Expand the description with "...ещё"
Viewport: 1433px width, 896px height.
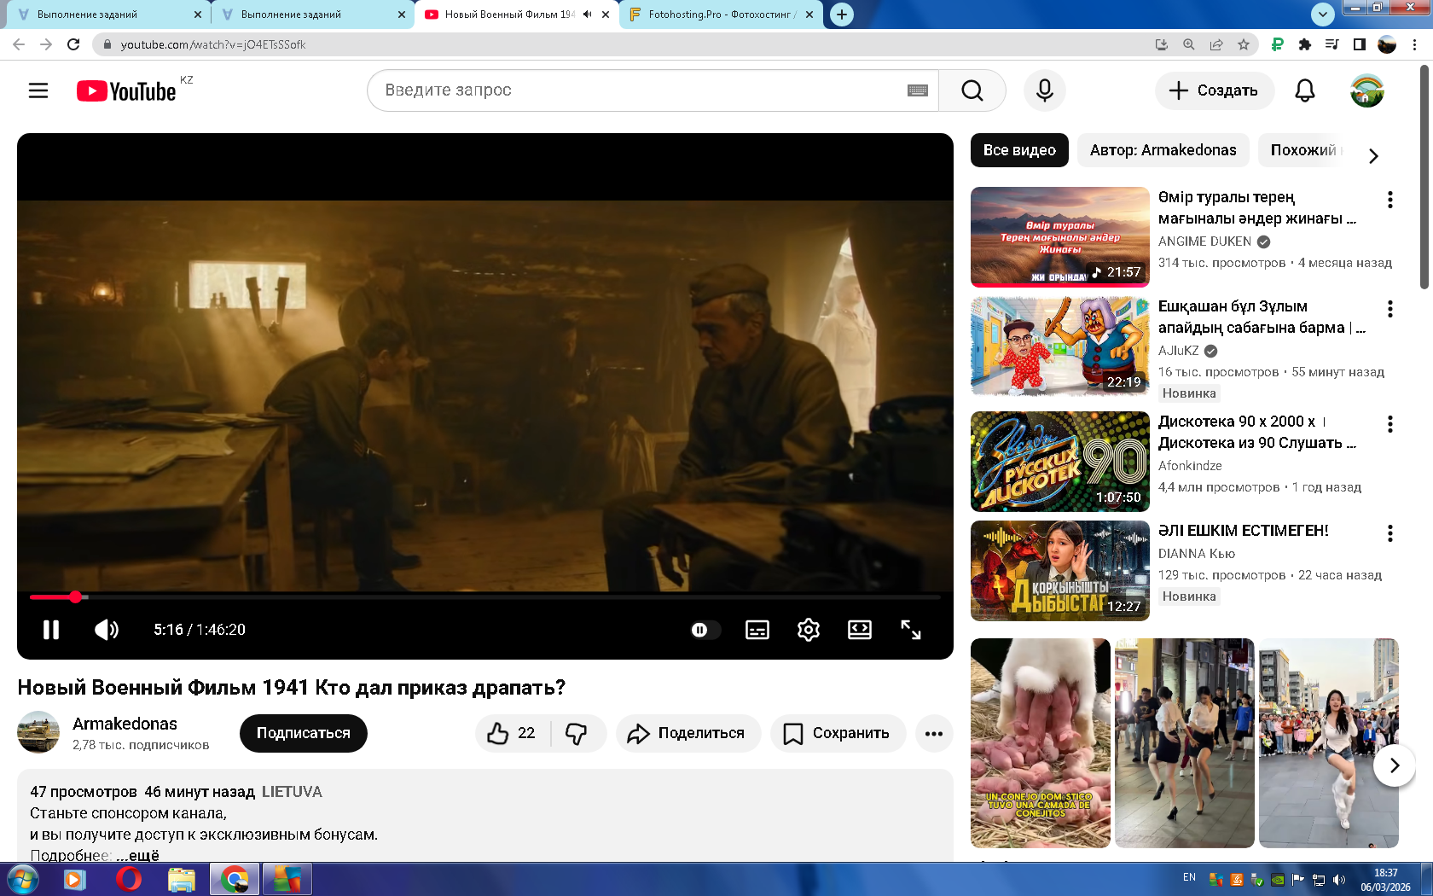[x=138, y=855]
